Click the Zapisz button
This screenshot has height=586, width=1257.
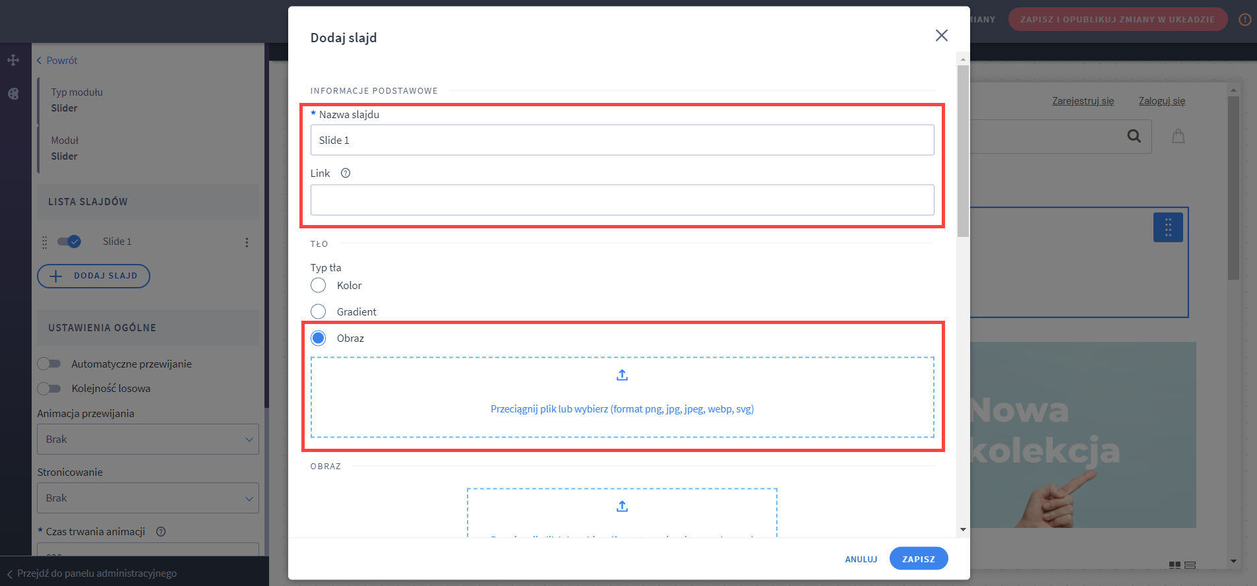click(918, 559)
